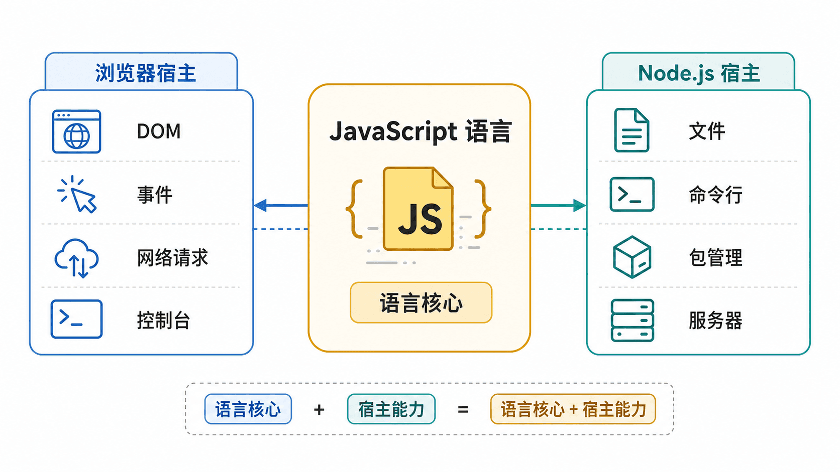Image resolution: width=840 pixels, height=472 pixels.
Task: Select the 浏览器宿主 tab header
Action: click(x=141, y=72)
